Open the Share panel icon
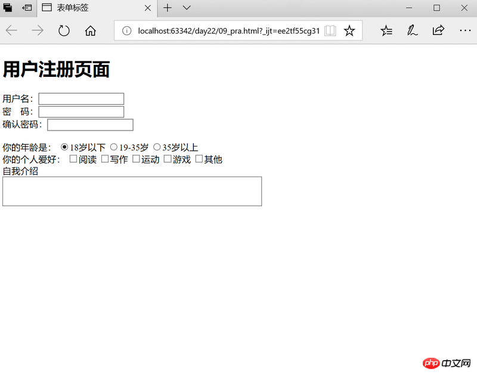This screenshot has width=477, height=375. click(438, 30)
